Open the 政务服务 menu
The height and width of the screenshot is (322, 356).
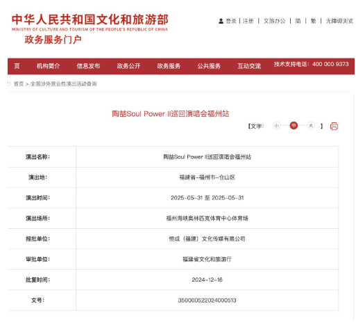[x=169, y=66]
